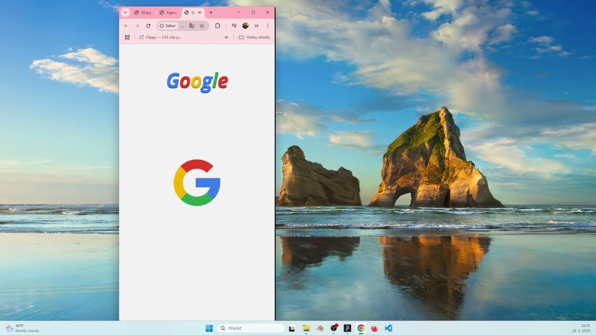The width and height of the screenshot is (596, 335).
Task: Click the Súbor site info chip
Action: pos(168,26)
